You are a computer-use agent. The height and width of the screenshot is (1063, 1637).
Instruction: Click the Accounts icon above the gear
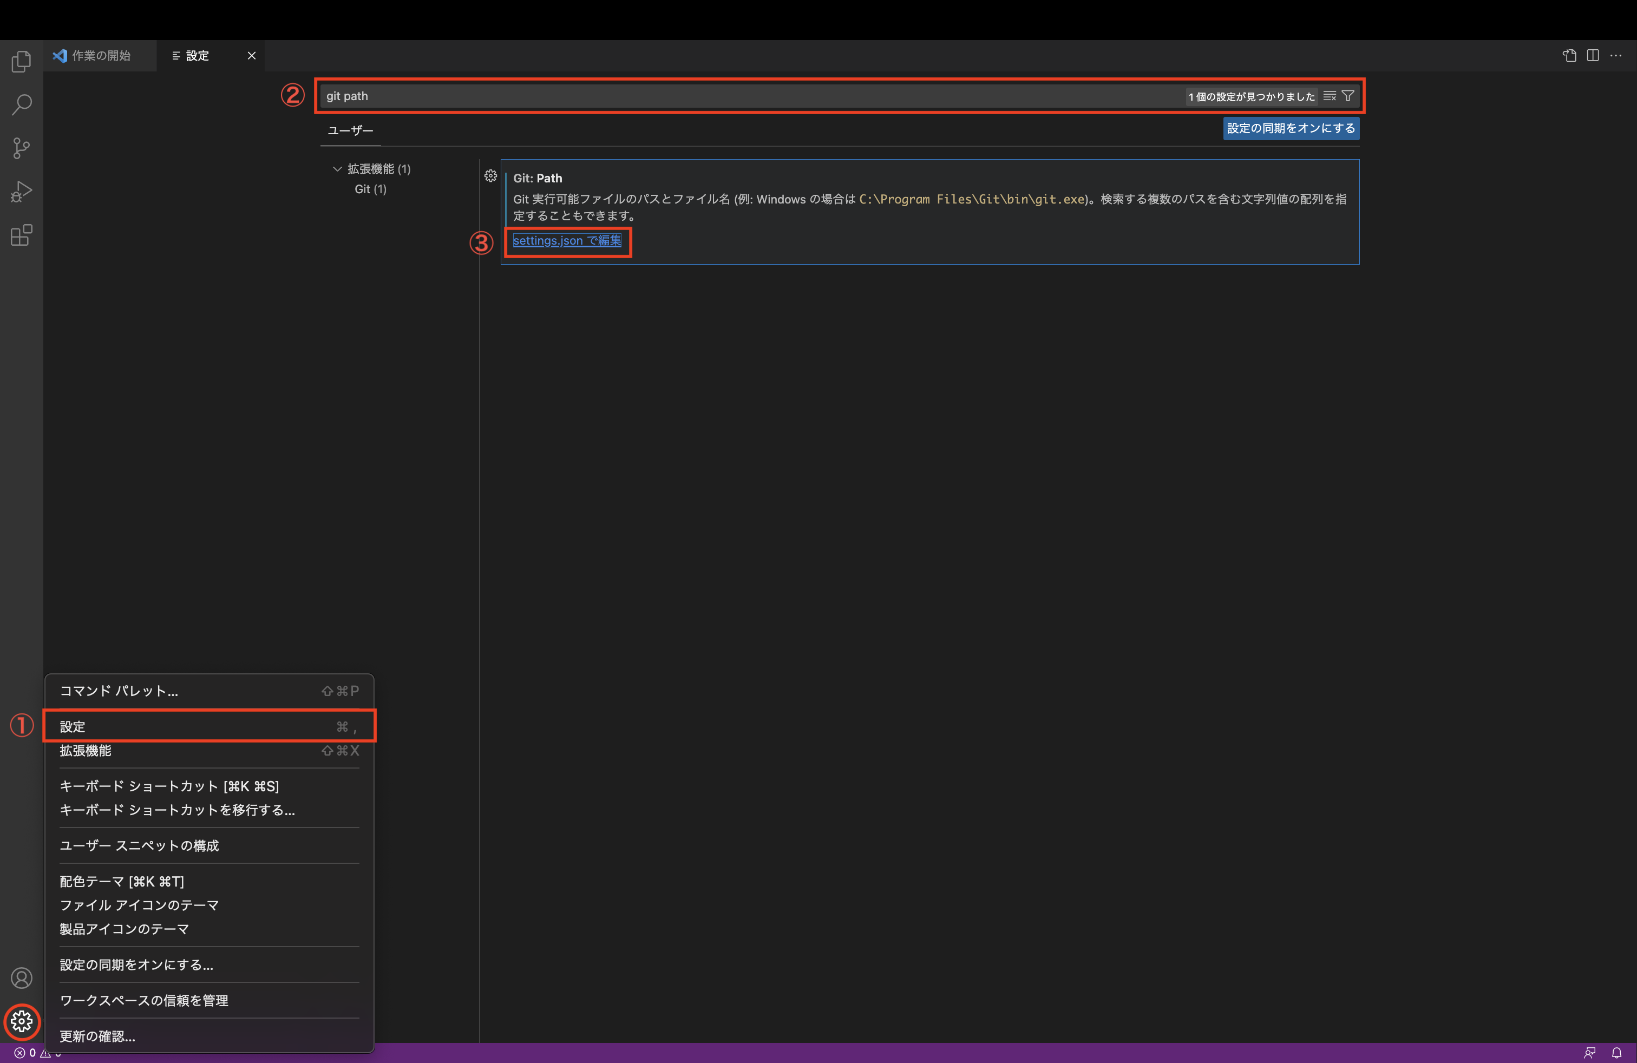pos(21,977)
